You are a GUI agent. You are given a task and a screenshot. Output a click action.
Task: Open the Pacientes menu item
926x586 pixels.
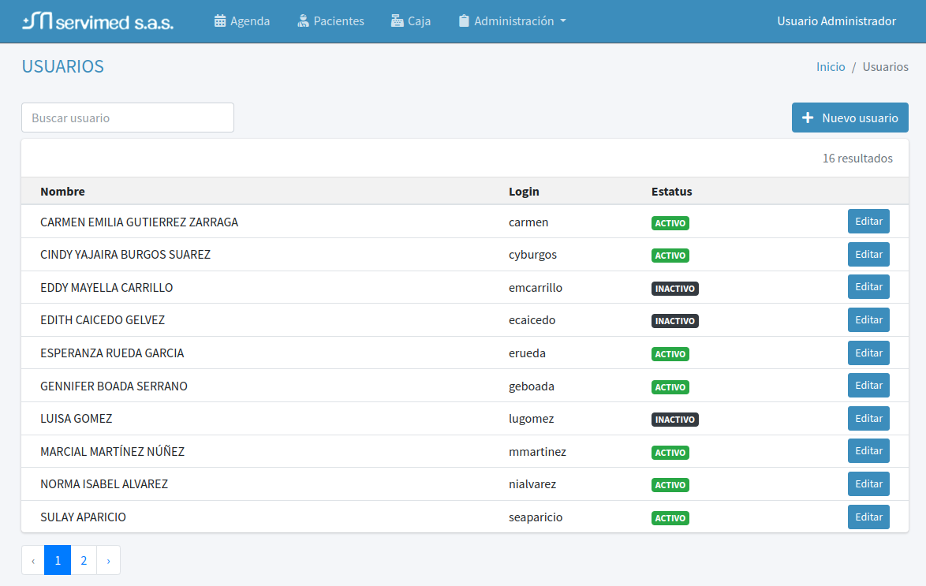point(338,21)
